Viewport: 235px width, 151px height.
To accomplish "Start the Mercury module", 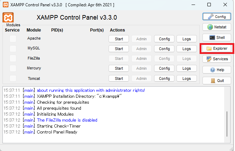I will (x=119, y=68).
